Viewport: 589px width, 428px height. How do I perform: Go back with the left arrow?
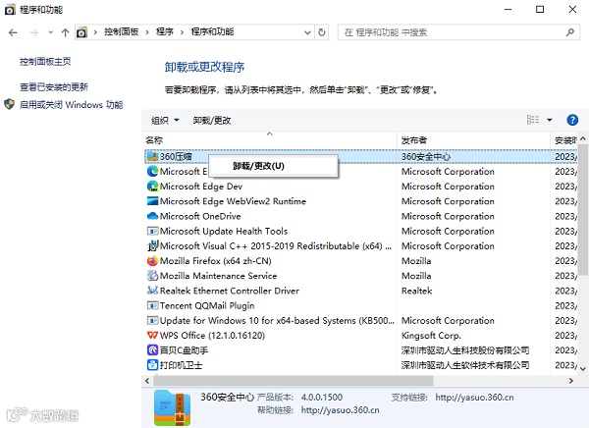(13, 32)
